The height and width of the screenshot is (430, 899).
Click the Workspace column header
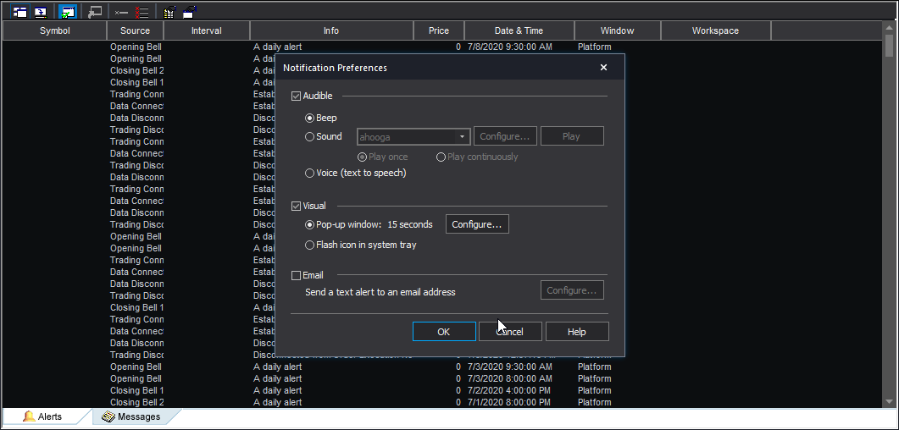[715, 31]
